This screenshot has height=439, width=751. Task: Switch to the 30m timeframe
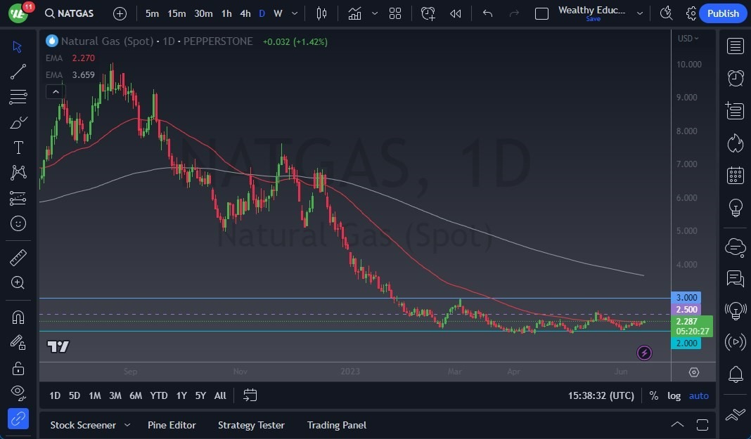203,13
